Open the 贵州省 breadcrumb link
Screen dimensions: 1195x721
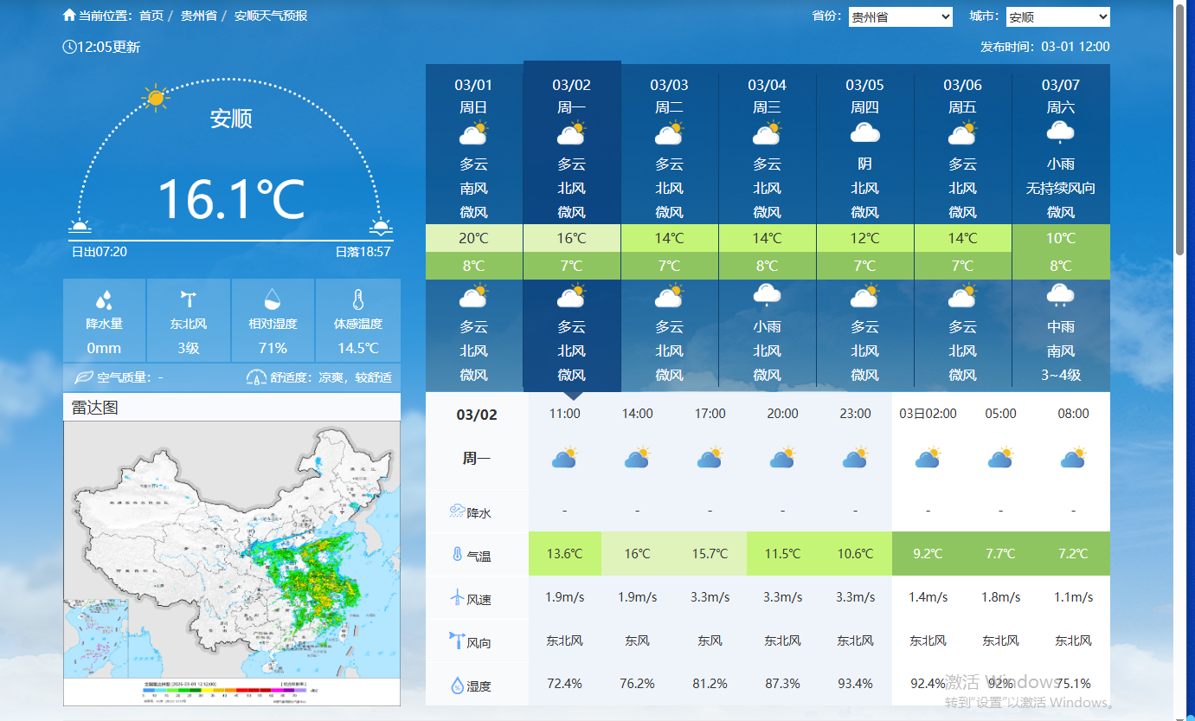tap(198, 16)
